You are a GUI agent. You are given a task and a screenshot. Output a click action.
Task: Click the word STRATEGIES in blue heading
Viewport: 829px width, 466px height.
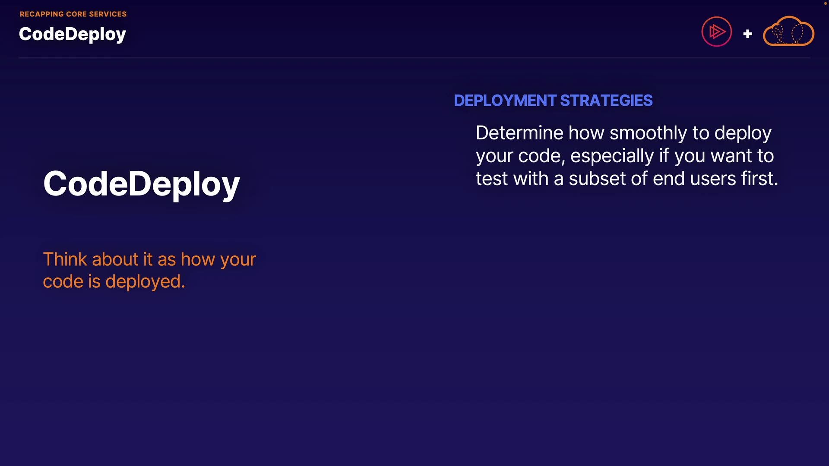(x=606, y=101)
